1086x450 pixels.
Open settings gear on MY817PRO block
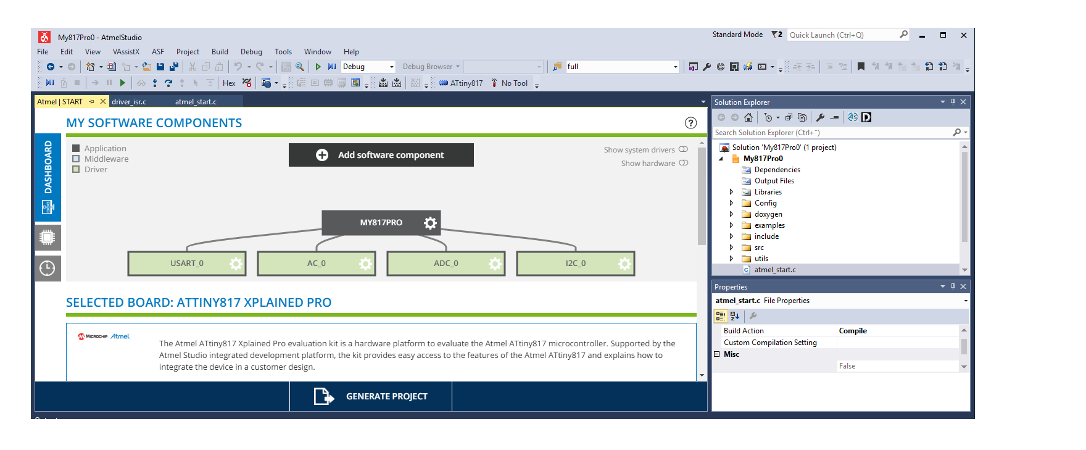430,223
